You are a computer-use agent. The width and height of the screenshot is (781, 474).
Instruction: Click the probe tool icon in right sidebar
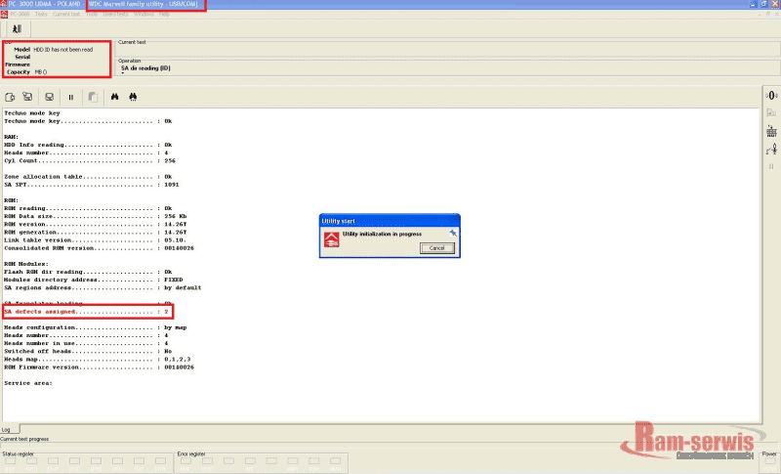pyautogui.click(x=771, y=149)
